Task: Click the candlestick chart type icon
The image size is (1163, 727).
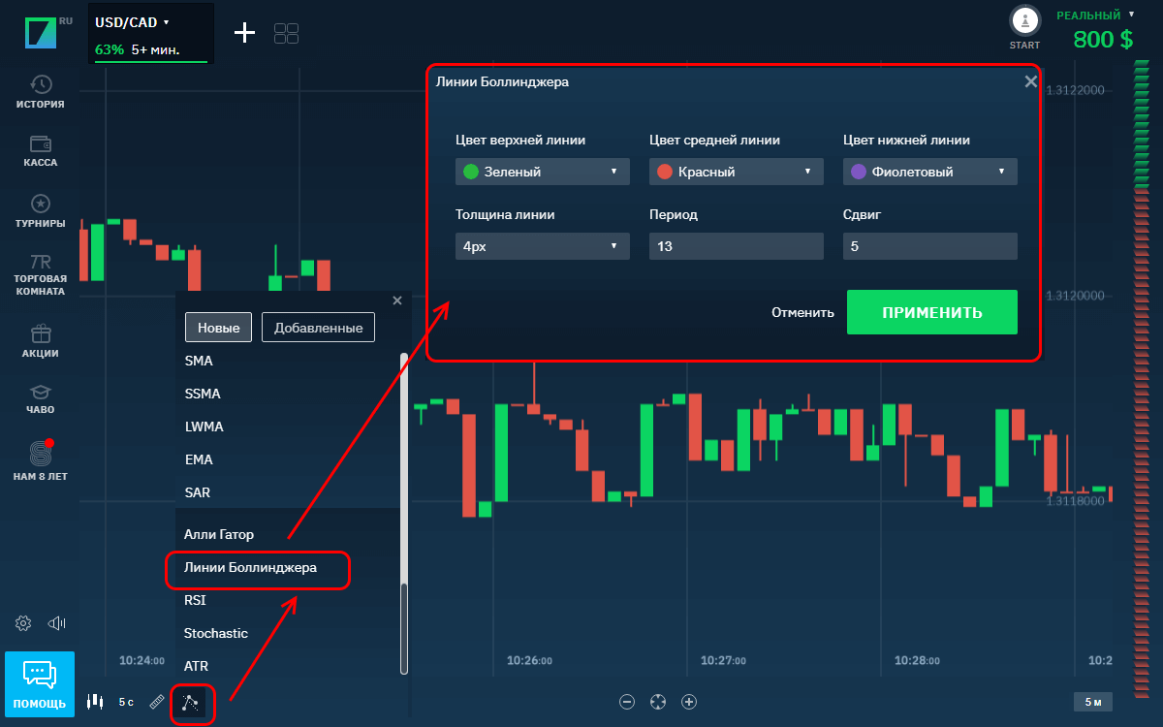Action: (x=95, y=702)
